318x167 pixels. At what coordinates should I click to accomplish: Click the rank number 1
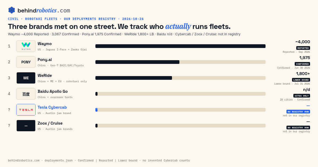[x=9, y=46]
